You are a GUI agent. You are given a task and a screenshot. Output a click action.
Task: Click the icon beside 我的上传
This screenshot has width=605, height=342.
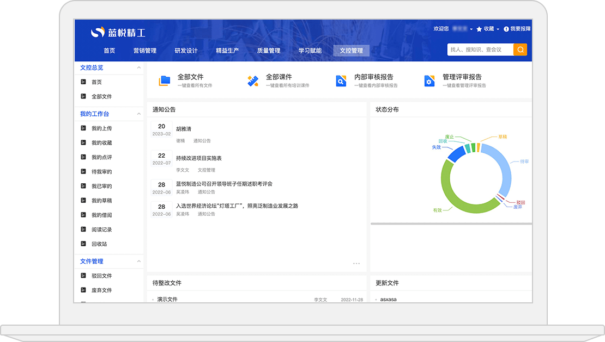click(83, 128)
